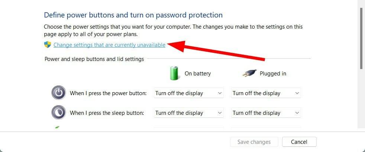The width and height of the screenshot is (365, 152).
Task: Click the When I press the power button label
Action: (x=108, y=93)
